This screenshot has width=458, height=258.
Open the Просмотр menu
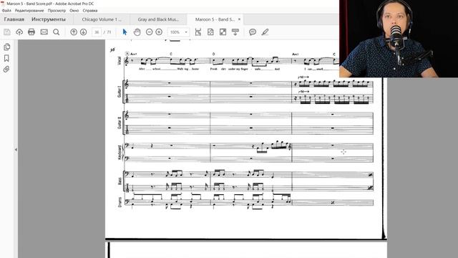57,11
